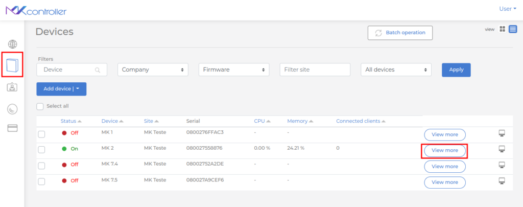Expand the Company filter dropdown
Viewport: 523px width, 207px height.
click(153, 70)
